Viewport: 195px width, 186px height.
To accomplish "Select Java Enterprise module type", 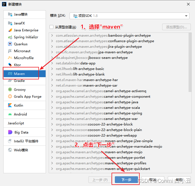I will (25, 30).
